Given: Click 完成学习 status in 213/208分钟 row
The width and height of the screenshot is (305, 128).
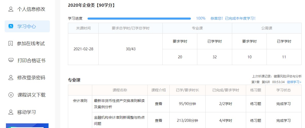Looking at the screenshot, I should (x=283, y=121).
